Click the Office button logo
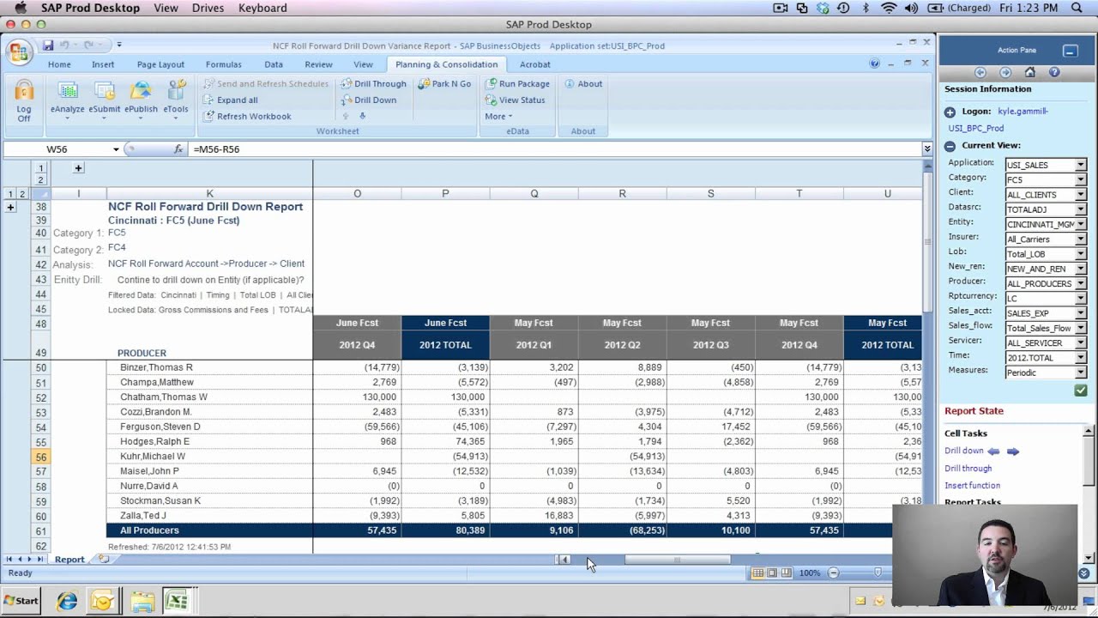The width and height of the screenshot is (1098, 618). (19, 53)
